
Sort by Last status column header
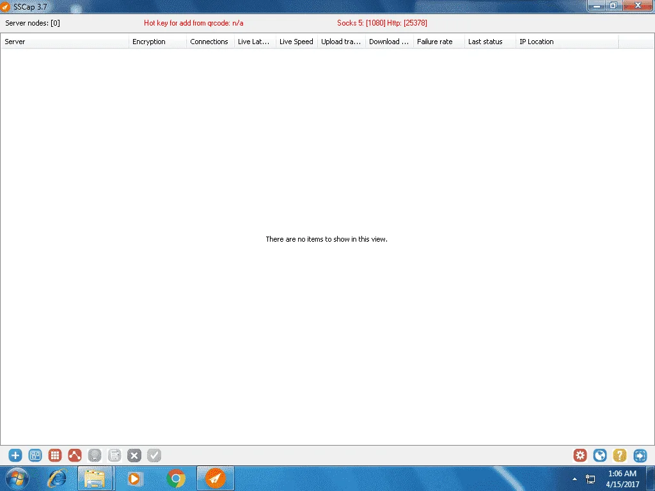(490, 42)
